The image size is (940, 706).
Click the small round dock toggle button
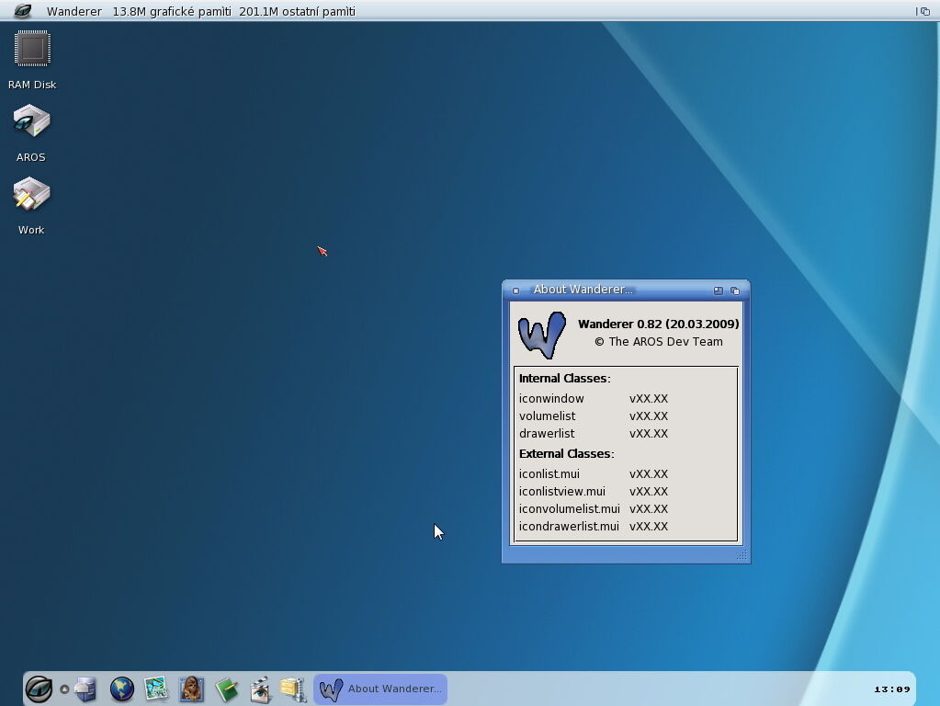point(64,689)
